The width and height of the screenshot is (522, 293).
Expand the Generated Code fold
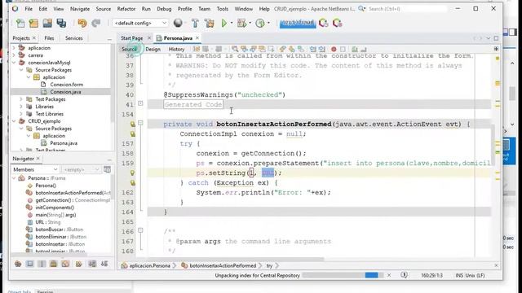coord(140,103)
